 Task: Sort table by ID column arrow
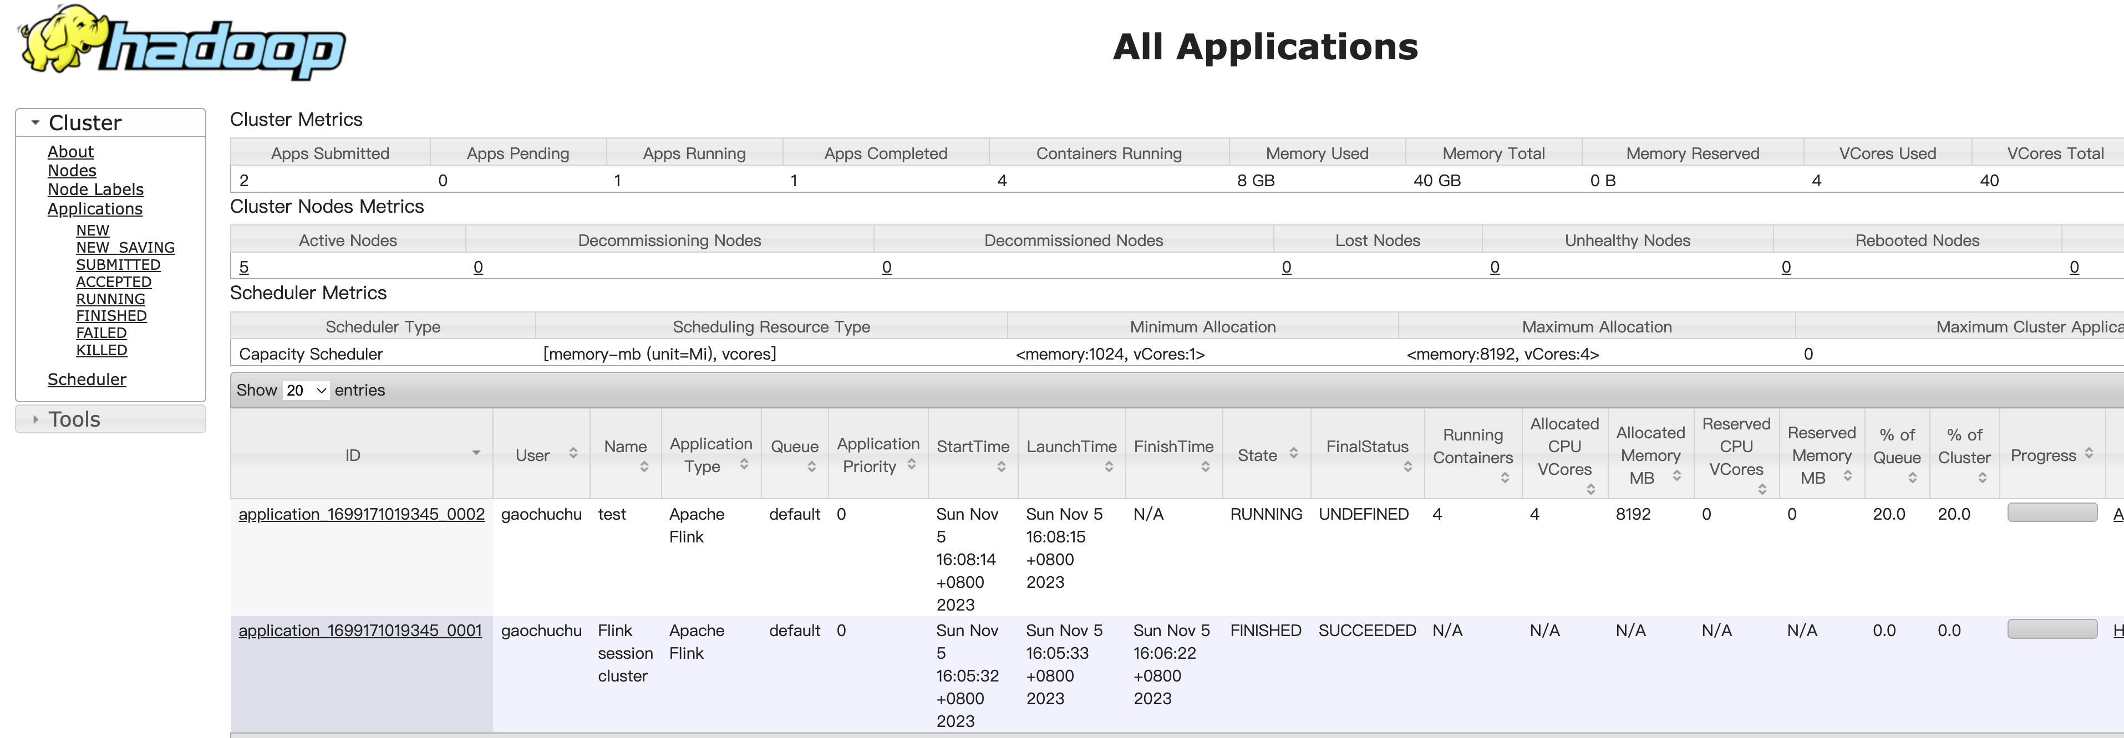click(476, 453)
